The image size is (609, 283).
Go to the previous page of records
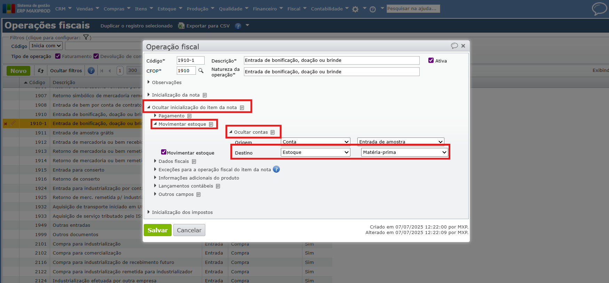(110, 71)
